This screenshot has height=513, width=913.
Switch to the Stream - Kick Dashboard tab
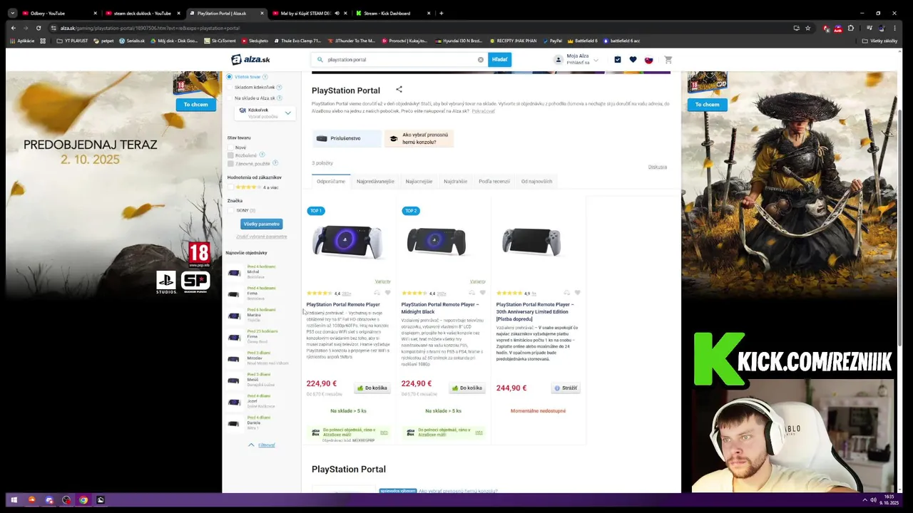(393, 13)
